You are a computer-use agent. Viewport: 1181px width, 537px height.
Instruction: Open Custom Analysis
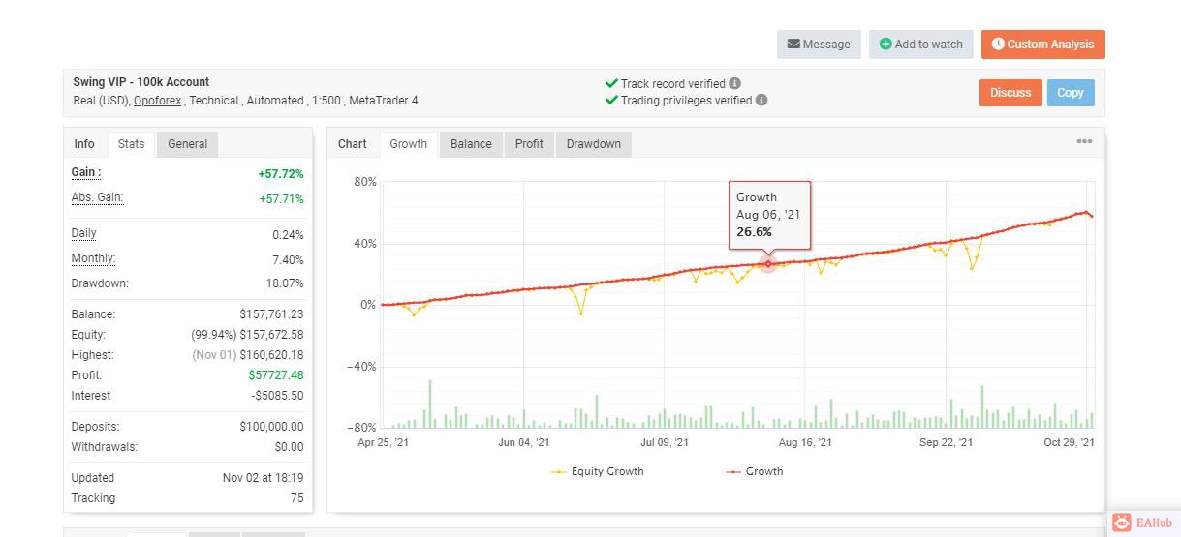click(1043, 45)
